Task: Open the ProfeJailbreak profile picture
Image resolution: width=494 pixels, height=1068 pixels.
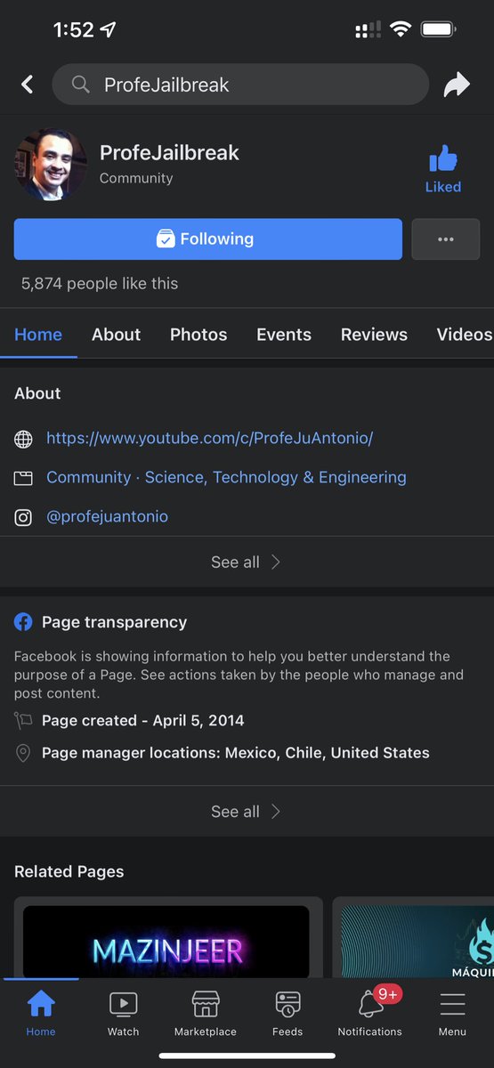Action: pos(51,165)
